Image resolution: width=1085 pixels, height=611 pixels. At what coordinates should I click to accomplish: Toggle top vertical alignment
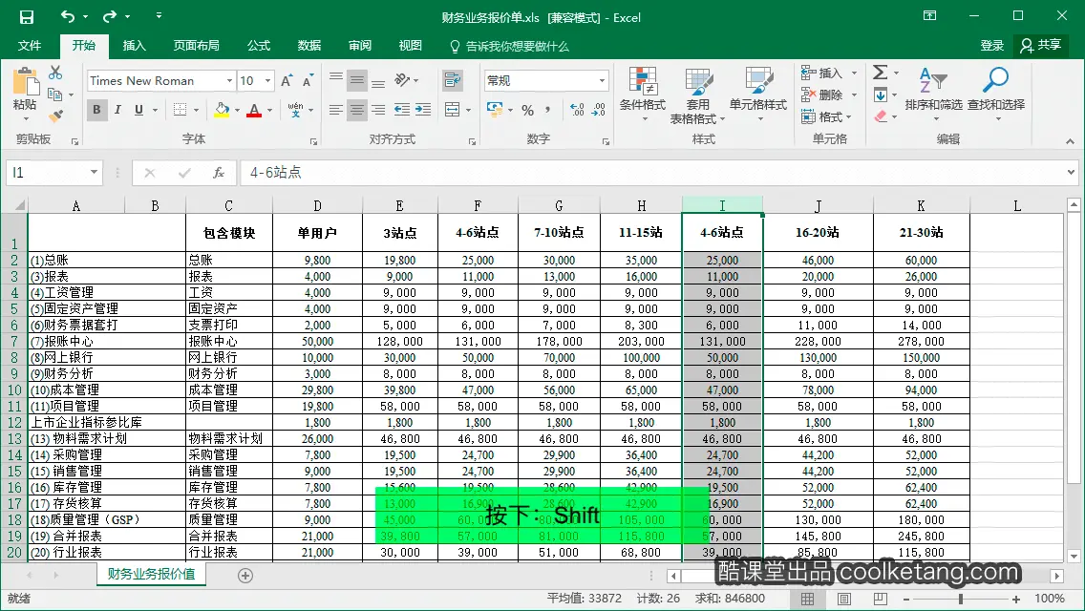pyautogui.click(x=335, y=79)
